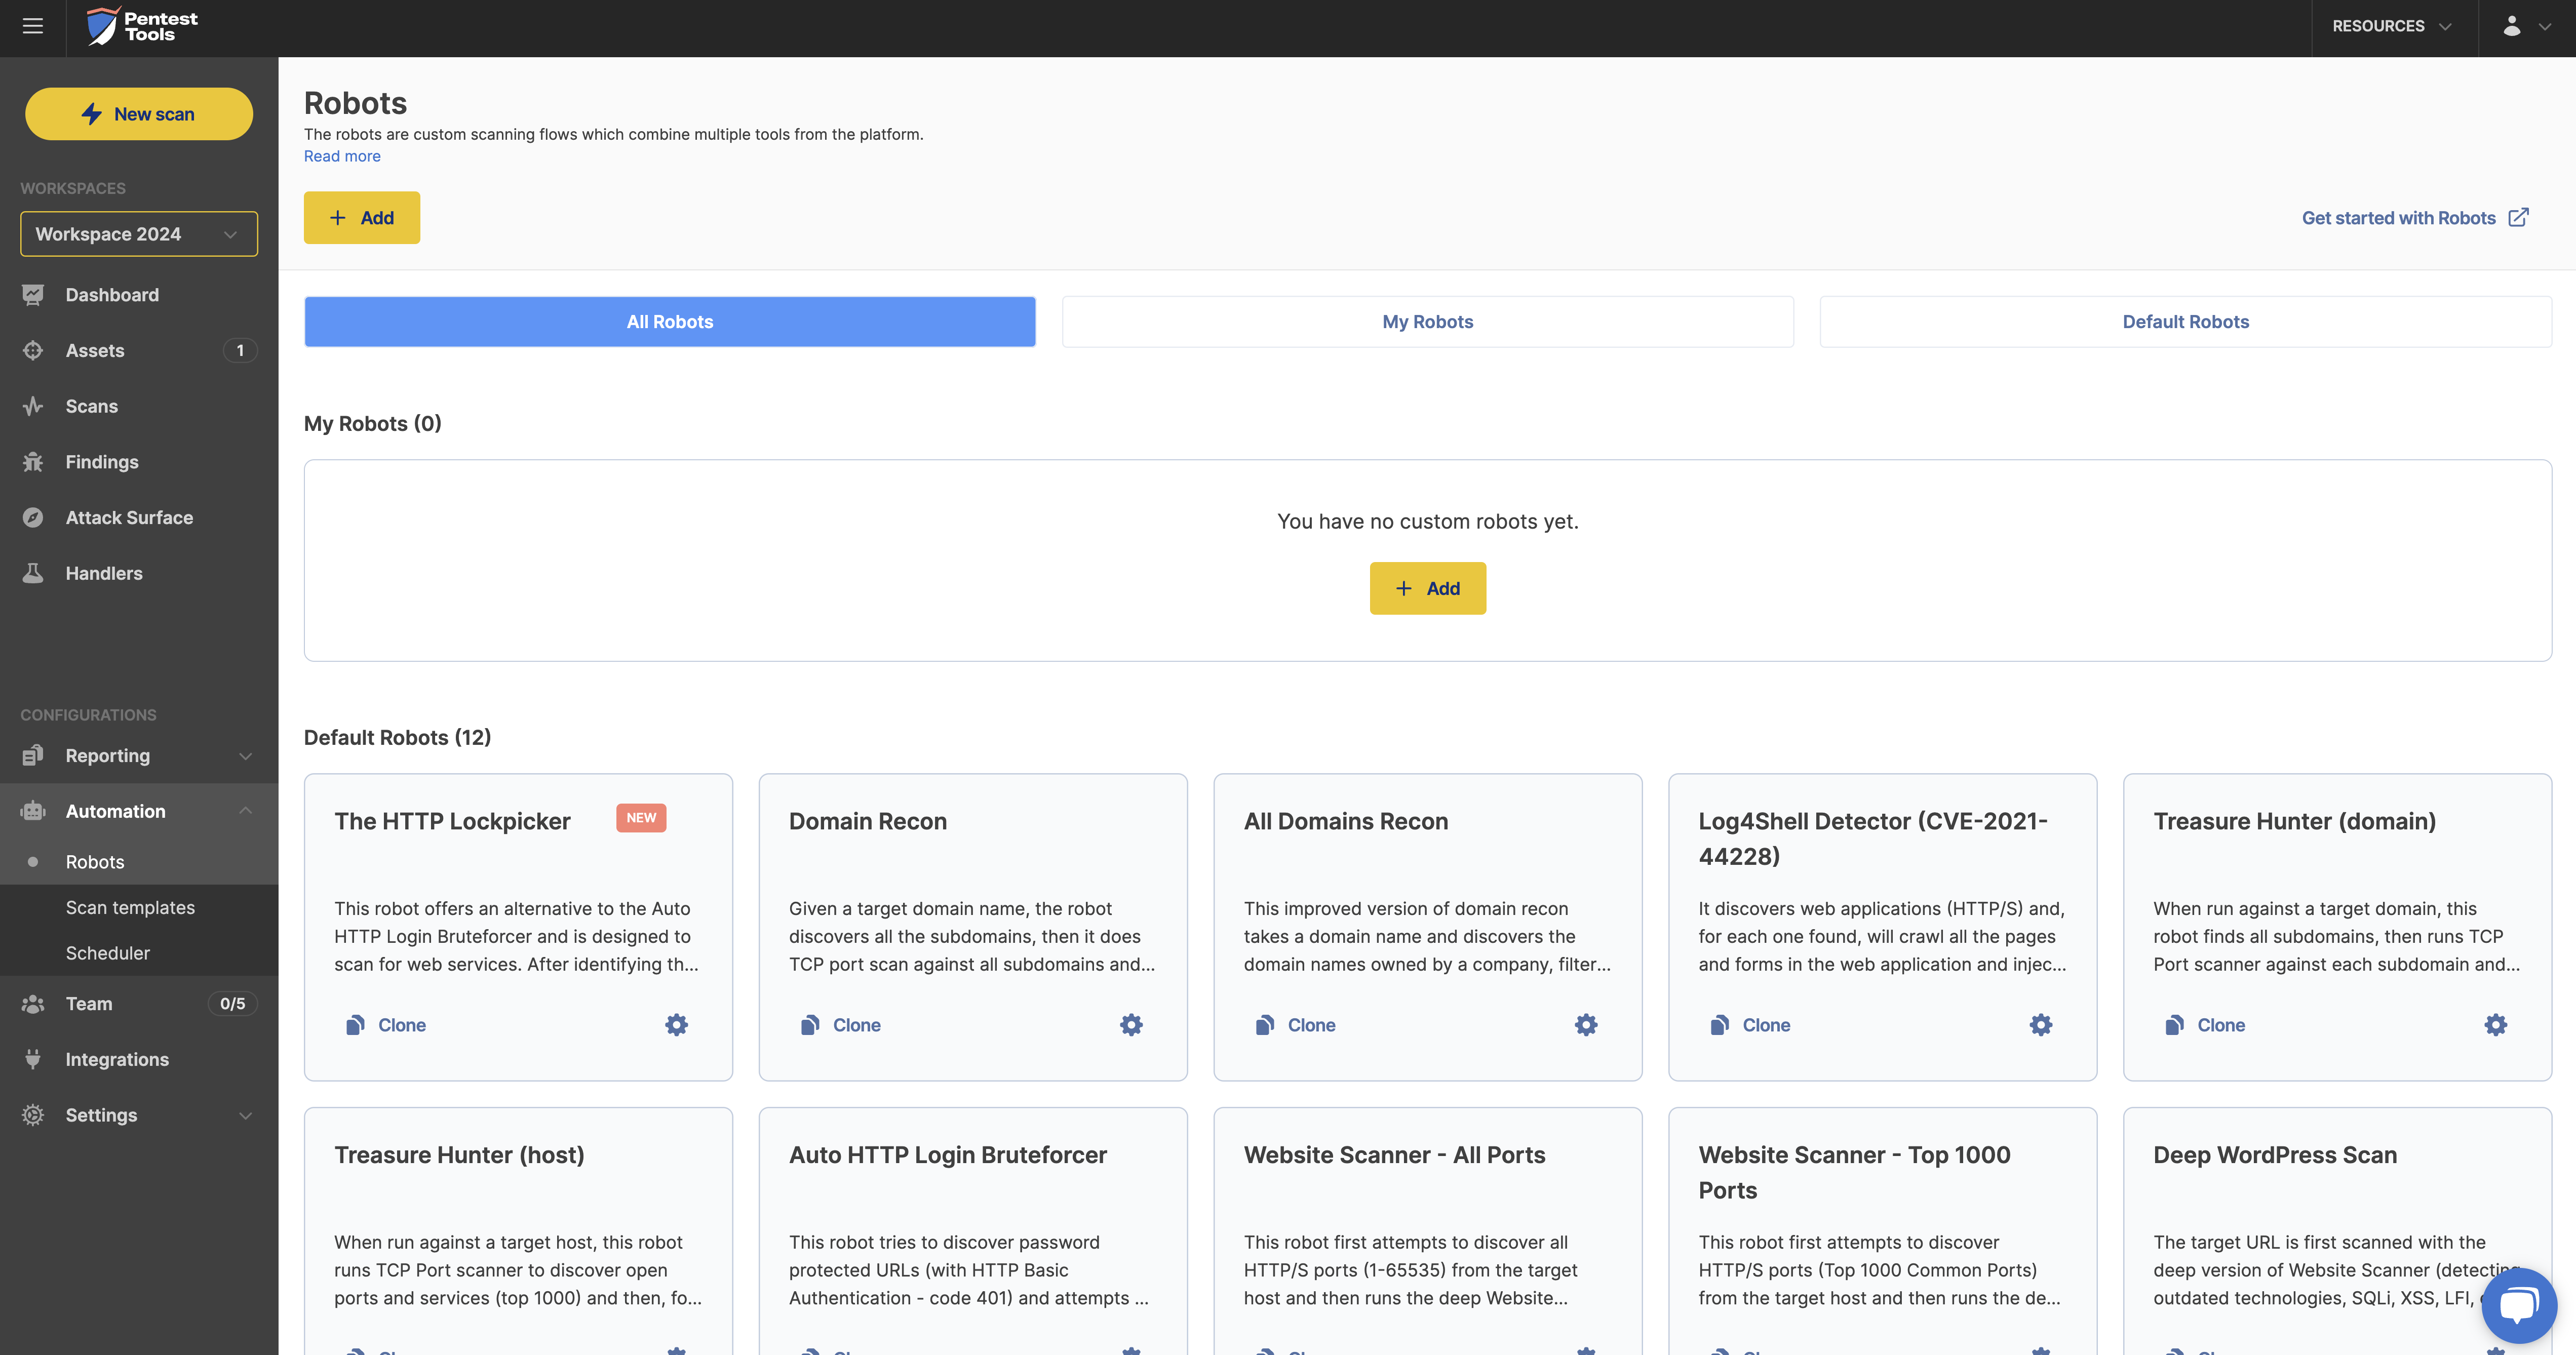The width and height of the screenshot is (2576, 1355).
Task: Click the New scan button
Action: coord(138,113)
